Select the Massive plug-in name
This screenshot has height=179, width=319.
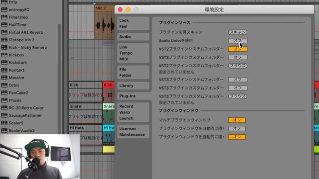(x=16, y=78)
